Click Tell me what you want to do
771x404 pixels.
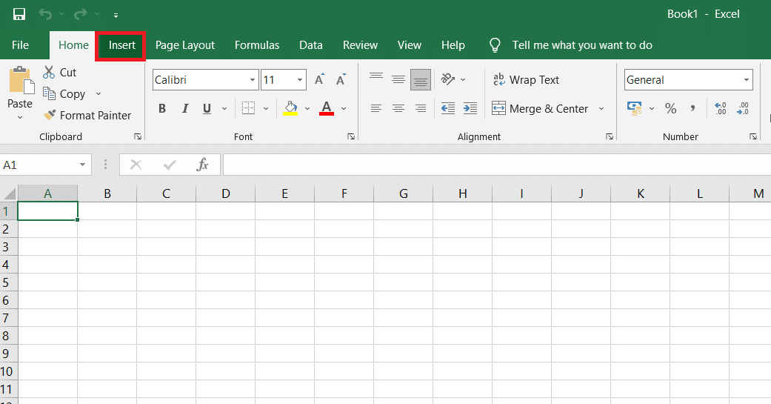(x=582, y=45)
